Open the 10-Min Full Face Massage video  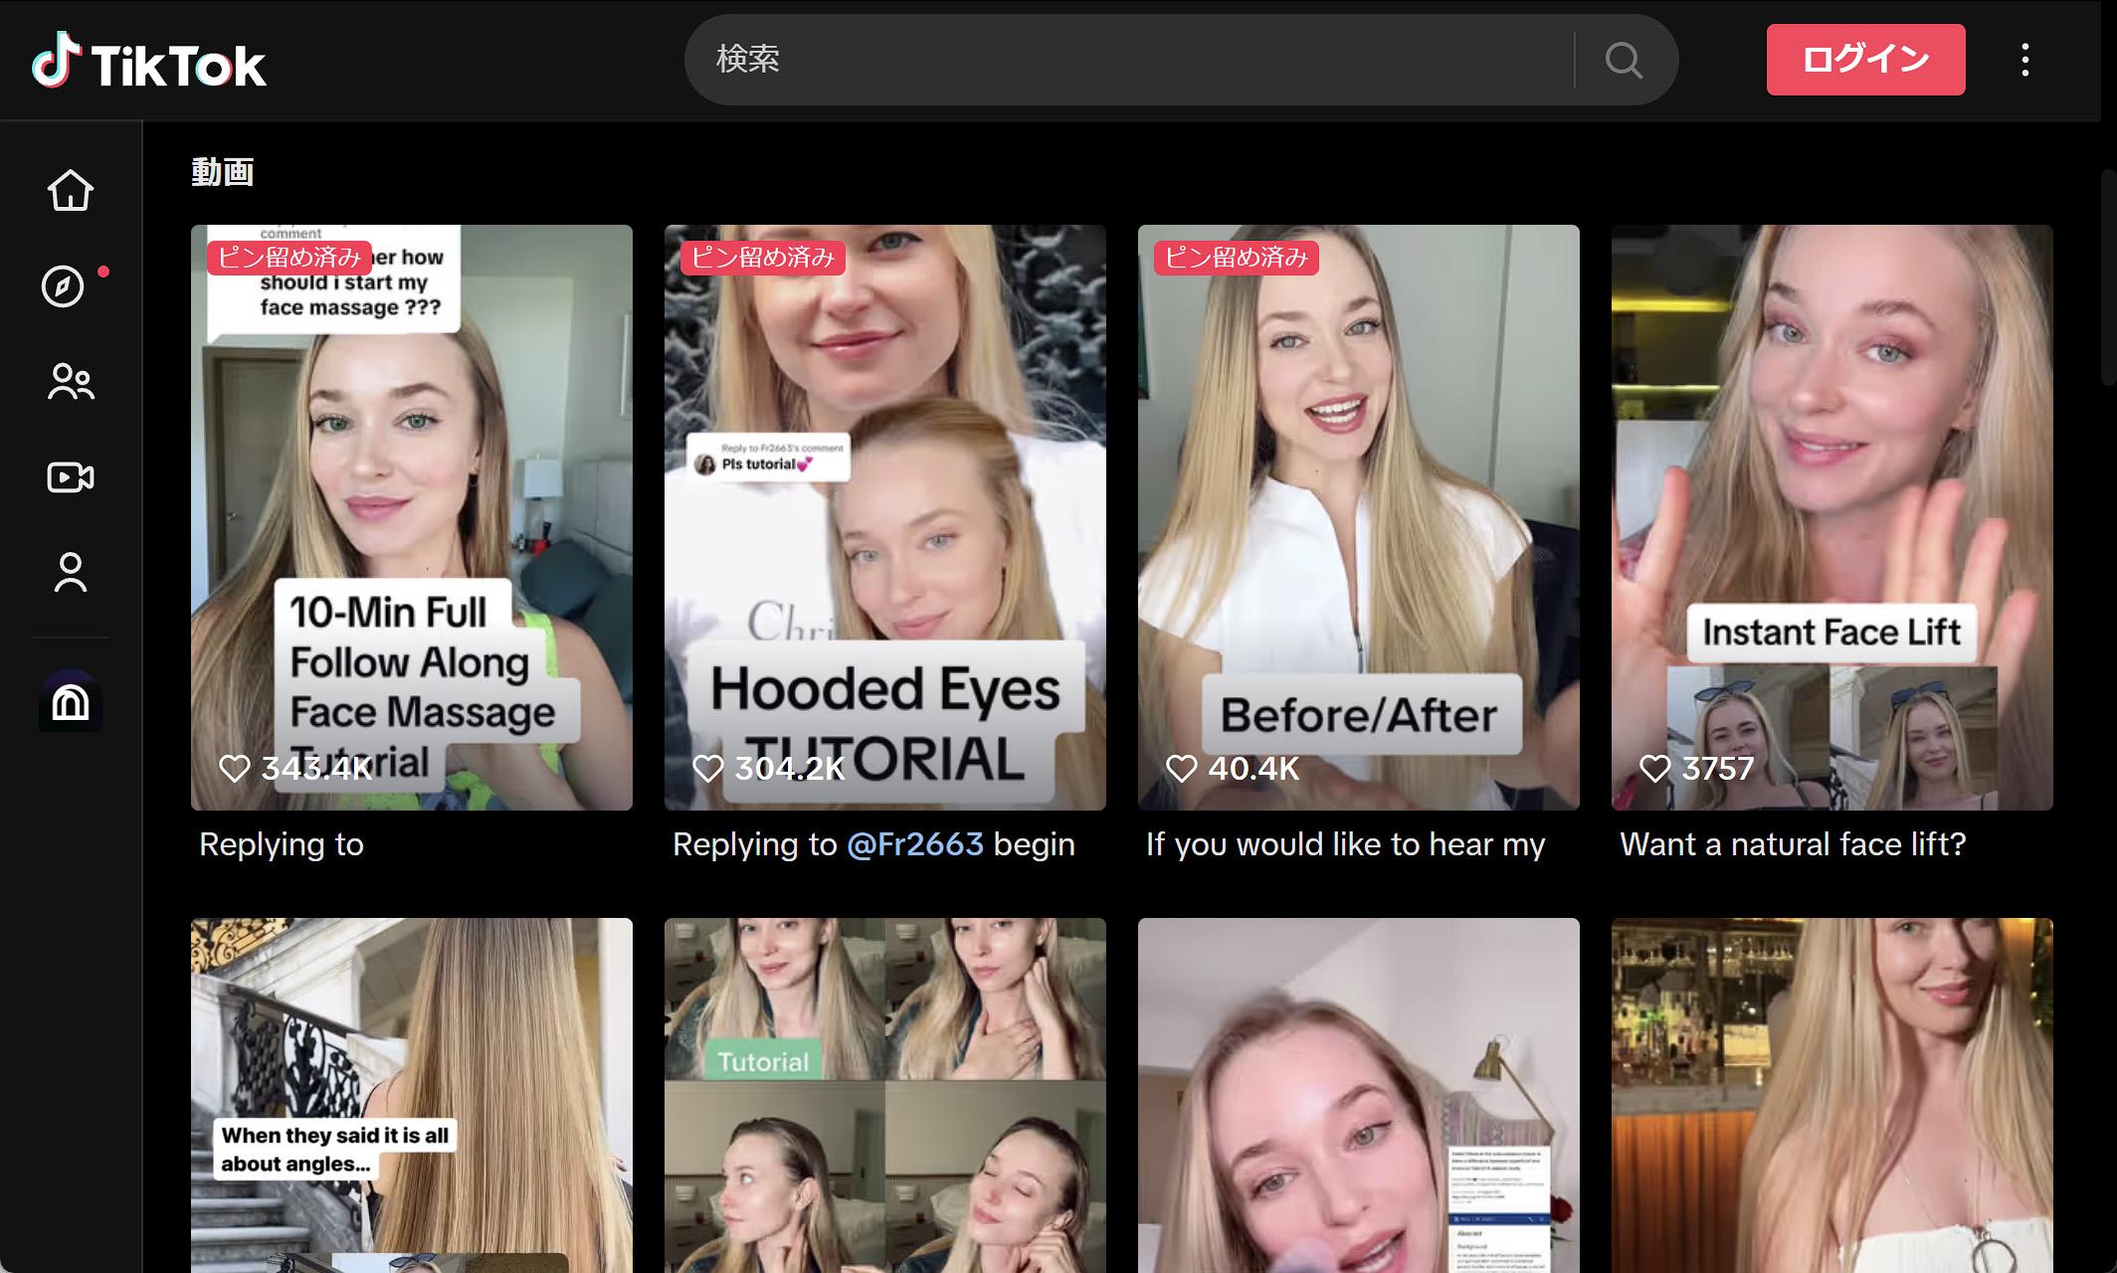tap(412, 517)
